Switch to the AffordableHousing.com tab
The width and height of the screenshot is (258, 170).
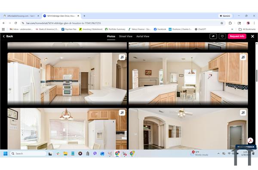point(21,16)
